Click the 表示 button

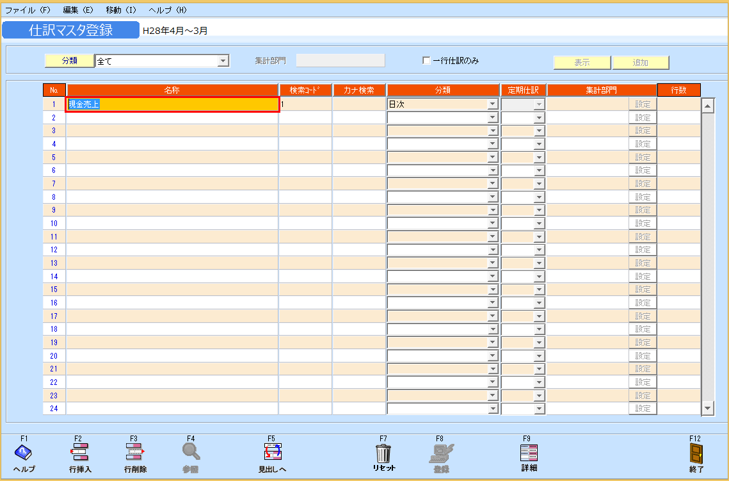tap(582, 63)
